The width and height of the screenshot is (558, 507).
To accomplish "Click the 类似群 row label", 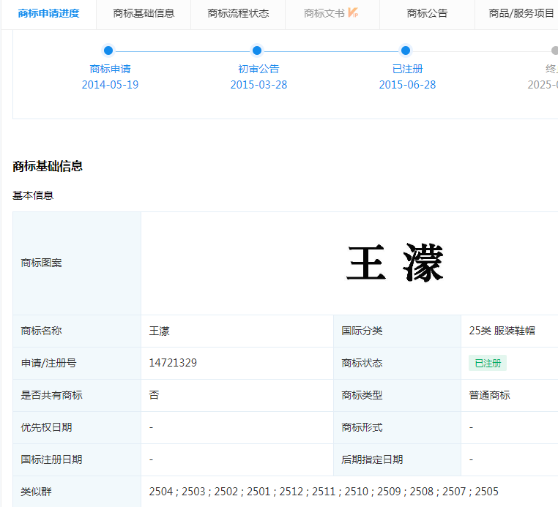I will click(x=36, y=492).
